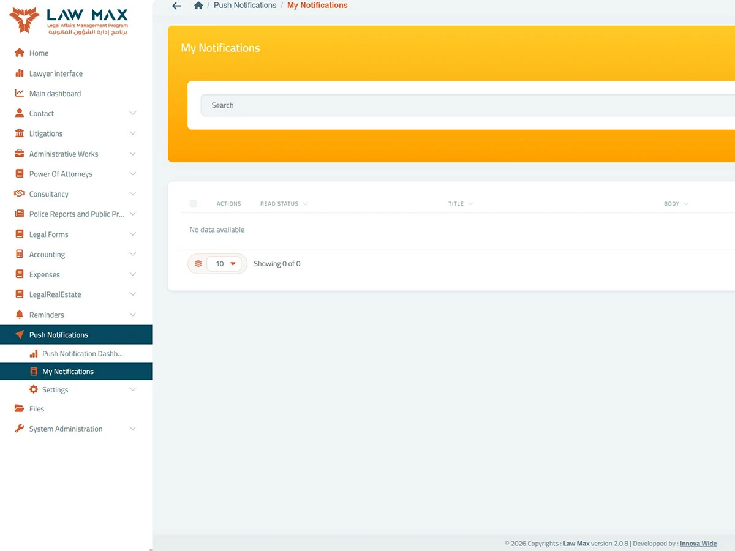Open Push Notification Dashboard submenu item
The image size is (735, 551).
point(76,353)
